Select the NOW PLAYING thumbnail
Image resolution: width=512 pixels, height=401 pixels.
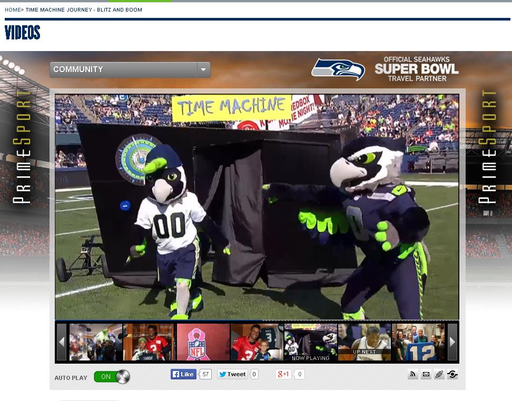311,342
